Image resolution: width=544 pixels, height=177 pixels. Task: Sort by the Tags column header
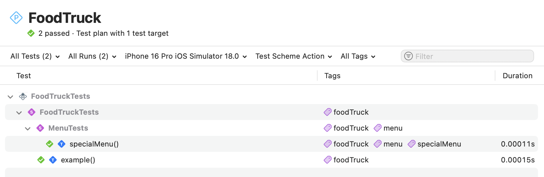[x=332, y=76]
